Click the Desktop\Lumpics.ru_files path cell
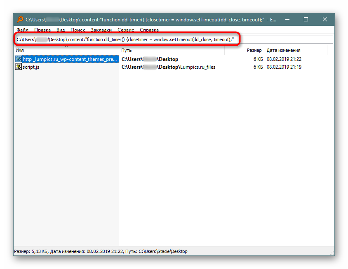 168,67
